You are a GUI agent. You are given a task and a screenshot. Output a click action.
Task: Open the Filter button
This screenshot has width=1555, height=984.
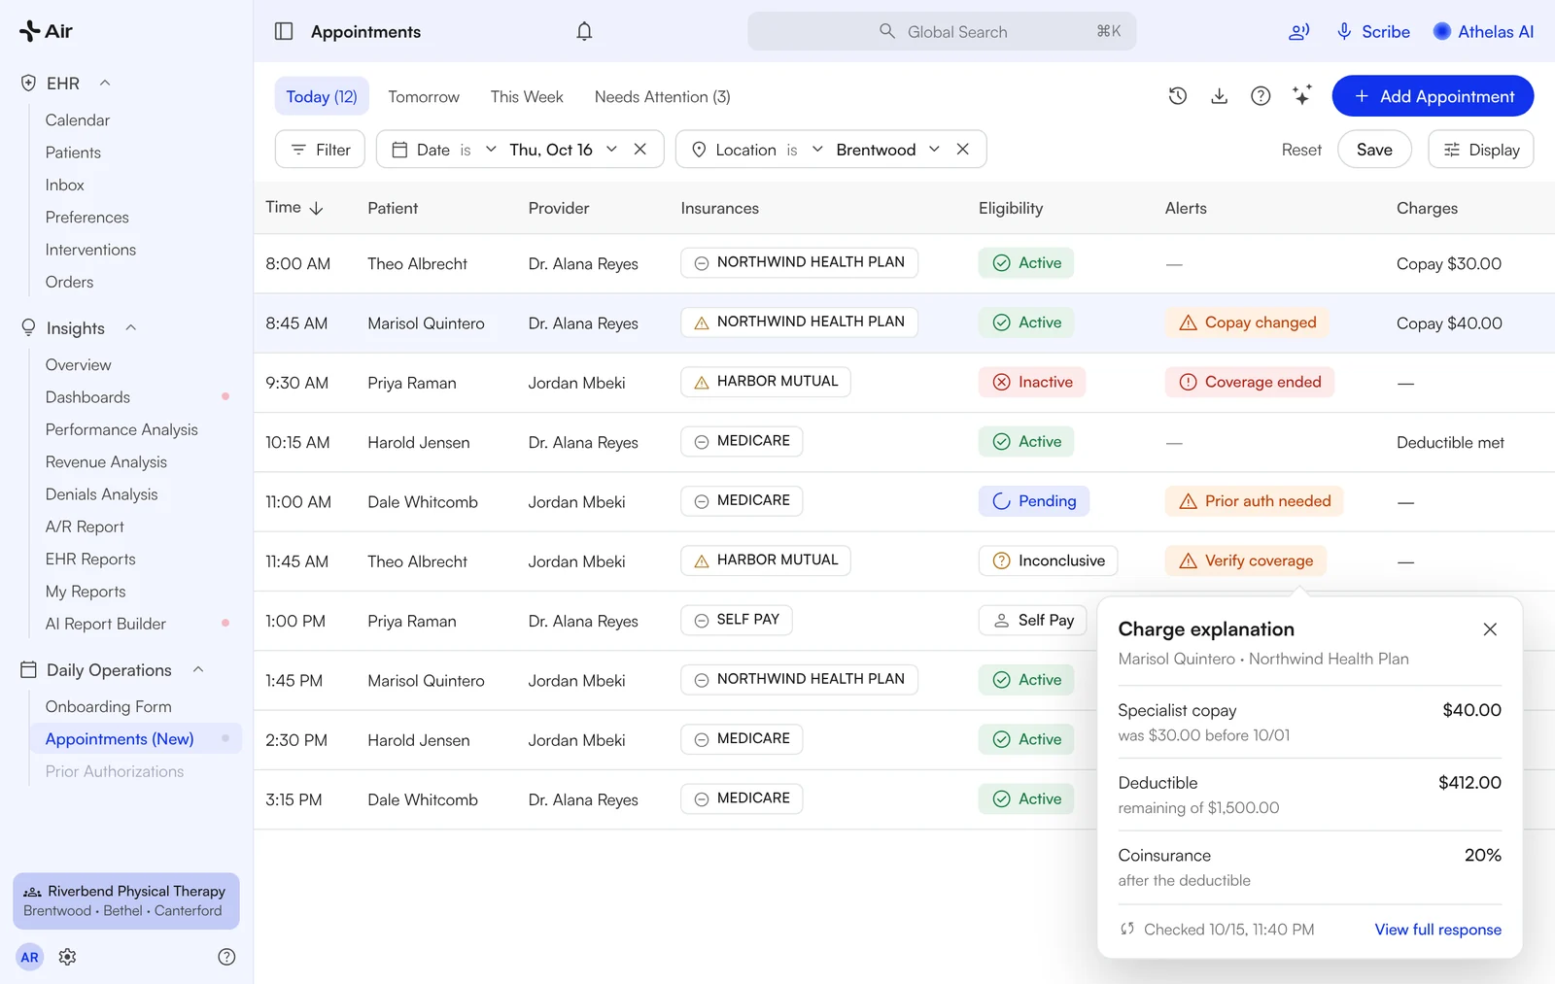click(320, 149)
